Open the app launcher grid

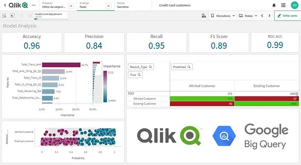[283, 5]
